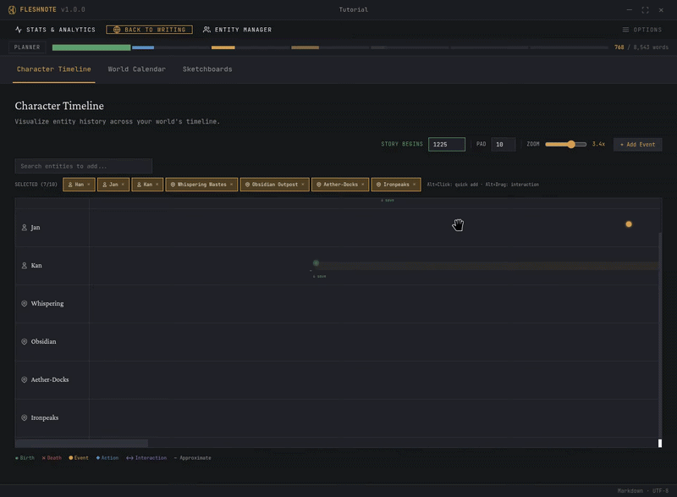
Task: Click the Interaction legend entry
Action: [x=146, y=458]
